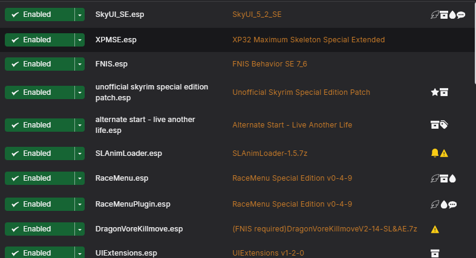The width and height of the screenshot is (476, 258).
Task: Click the star icon on the Unofficial Skyrim patch row
Action: point(435,92)
